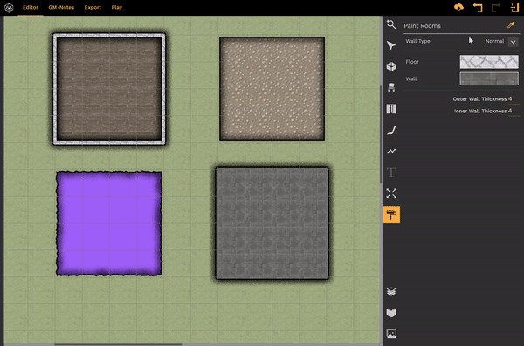Choose the chair furniture tool
The image size is (524, 346).
(x=391, y=88)
